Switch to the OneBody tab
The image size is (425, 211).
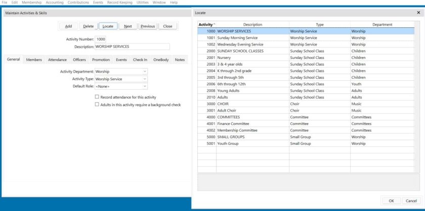pos(161,60)
